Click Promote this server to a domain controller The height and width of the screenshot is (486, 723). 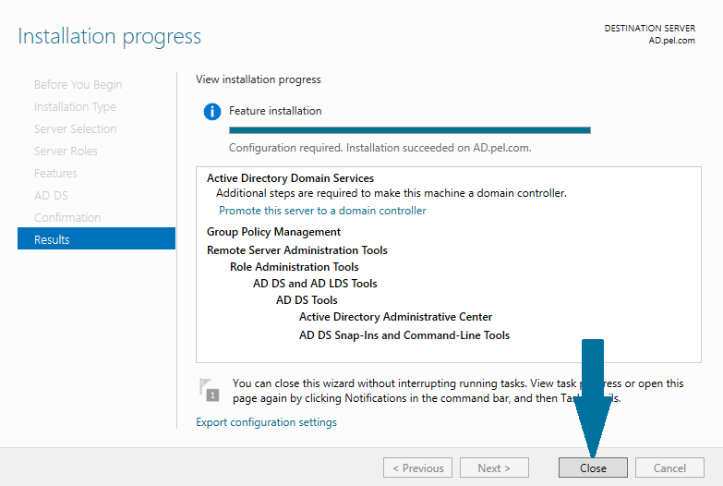[x=322, y=211]
